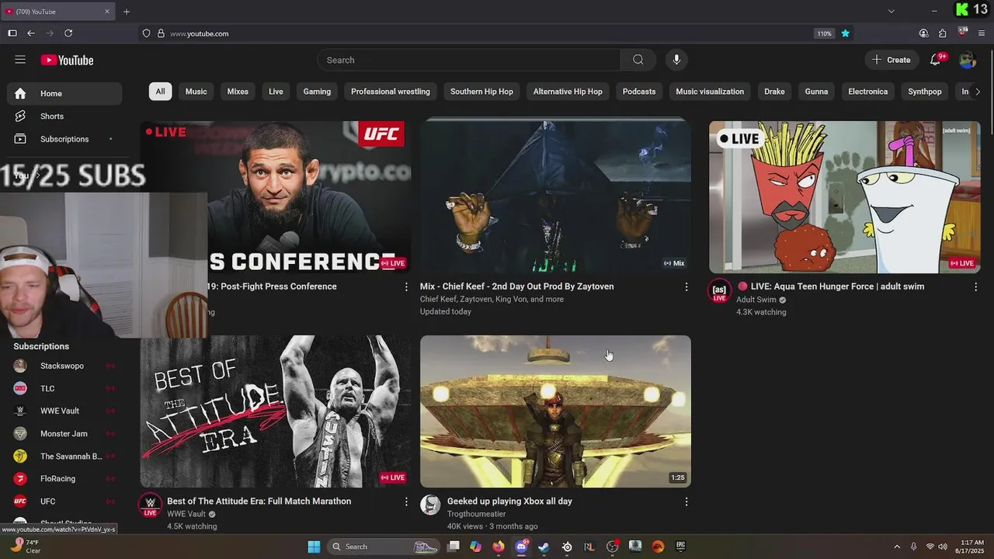Image resolution: width=994 pixels, height=559 pixels.
Task: Bookmark star in the address bar
Action: (846, 33)
